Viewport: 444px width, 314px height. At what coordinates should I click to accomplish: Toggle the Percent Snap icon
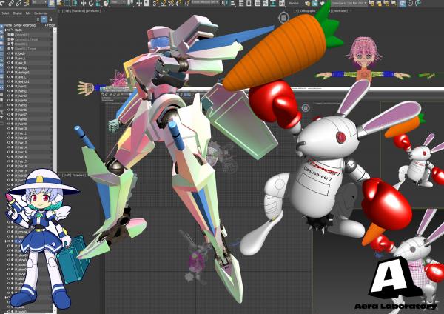tap(171, 3)
